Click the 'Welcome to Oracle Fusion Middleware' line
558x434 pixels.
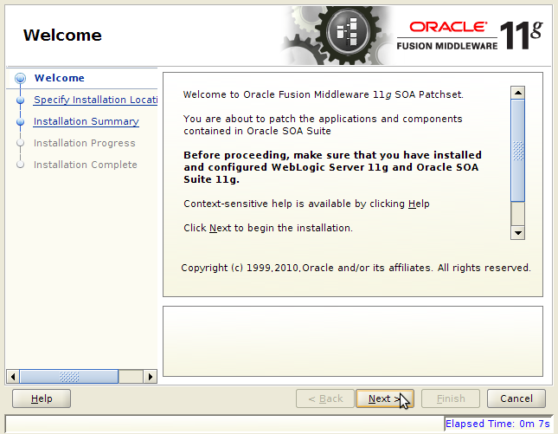coord(324,94)
